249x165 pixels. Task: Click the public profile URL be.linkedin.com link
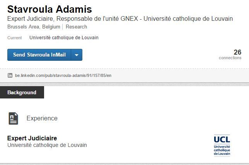click(x=63, y=75)
